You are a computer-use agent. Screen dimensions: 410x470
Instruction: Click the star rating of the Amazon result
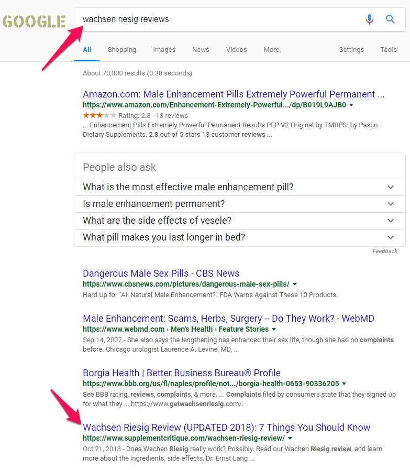click(99, 115)
